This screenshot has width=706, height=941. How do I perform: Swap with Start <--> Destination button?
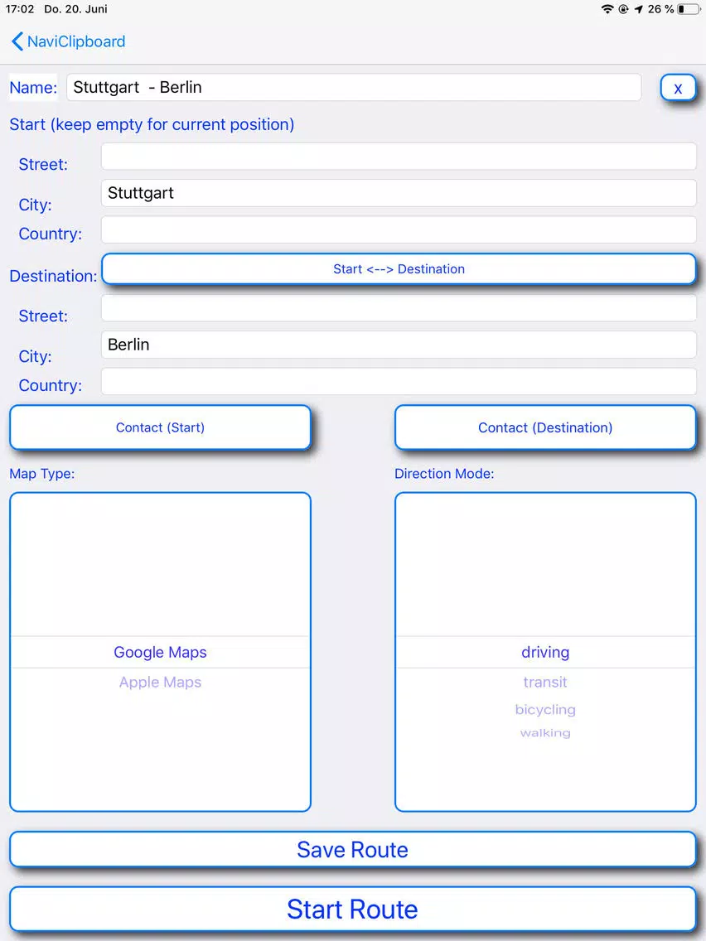[399, 269]
